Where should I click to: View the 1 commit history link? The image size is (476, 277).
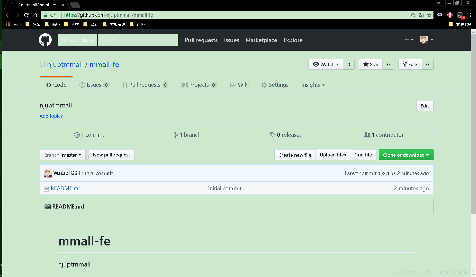point(89,135)
